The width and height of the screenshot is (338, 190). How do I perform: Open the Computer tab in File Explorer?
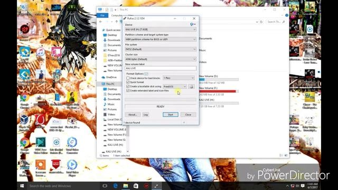tap(117, 15)
